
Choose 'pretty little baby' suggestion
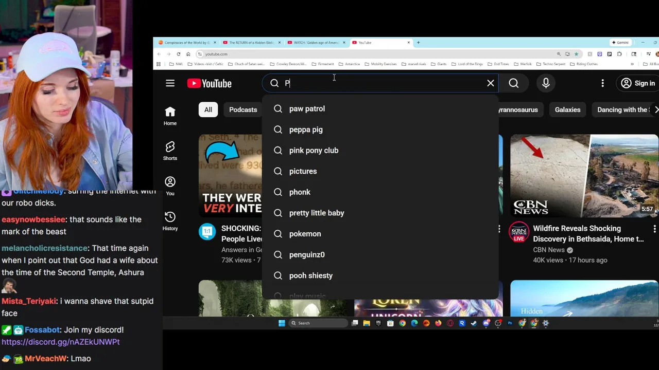pyautogui.click(x=380, y=213)
